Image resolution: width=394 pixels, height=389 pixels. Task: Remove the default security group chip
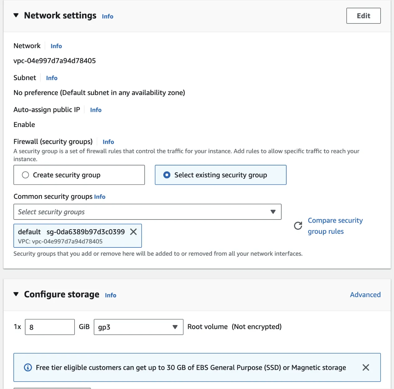point(134,232)
